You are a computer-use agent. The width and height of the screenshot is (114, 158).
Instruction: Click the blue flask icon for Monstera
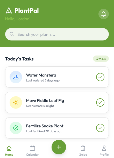pyautogui.click(x=16, y=77)
